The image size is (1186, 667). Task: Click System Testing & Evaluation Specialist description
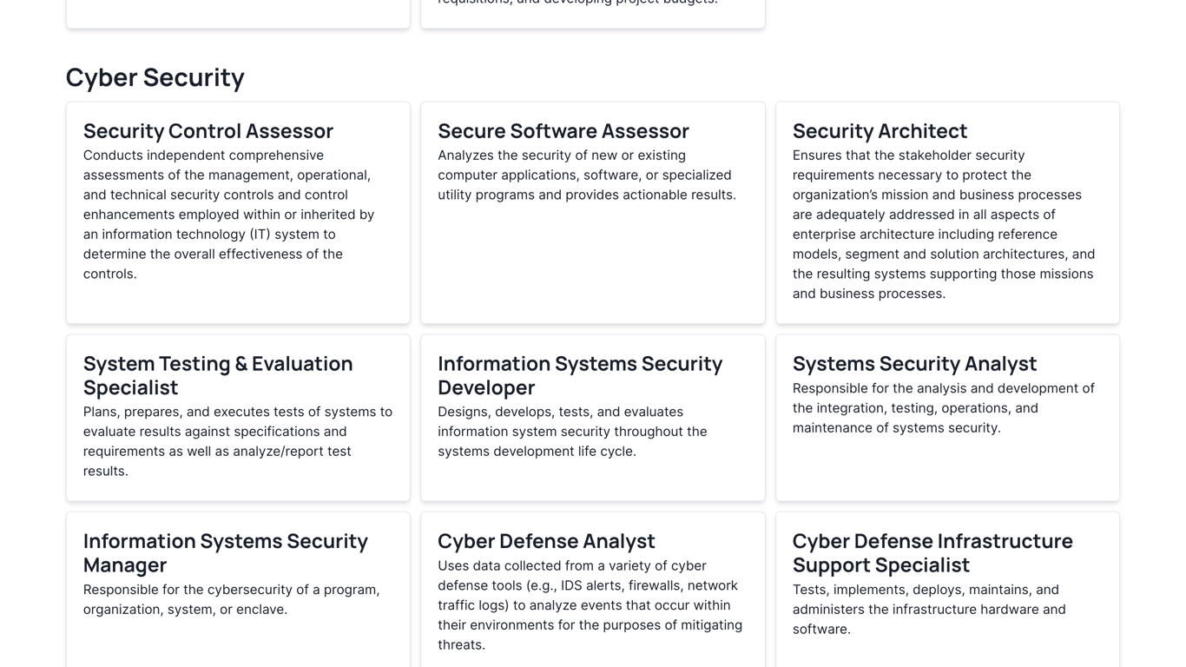coord(238,441)
